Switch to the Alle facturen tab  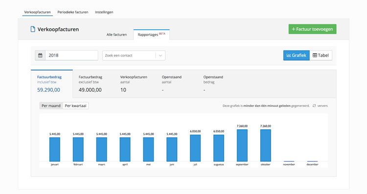(x=116, y=35)
